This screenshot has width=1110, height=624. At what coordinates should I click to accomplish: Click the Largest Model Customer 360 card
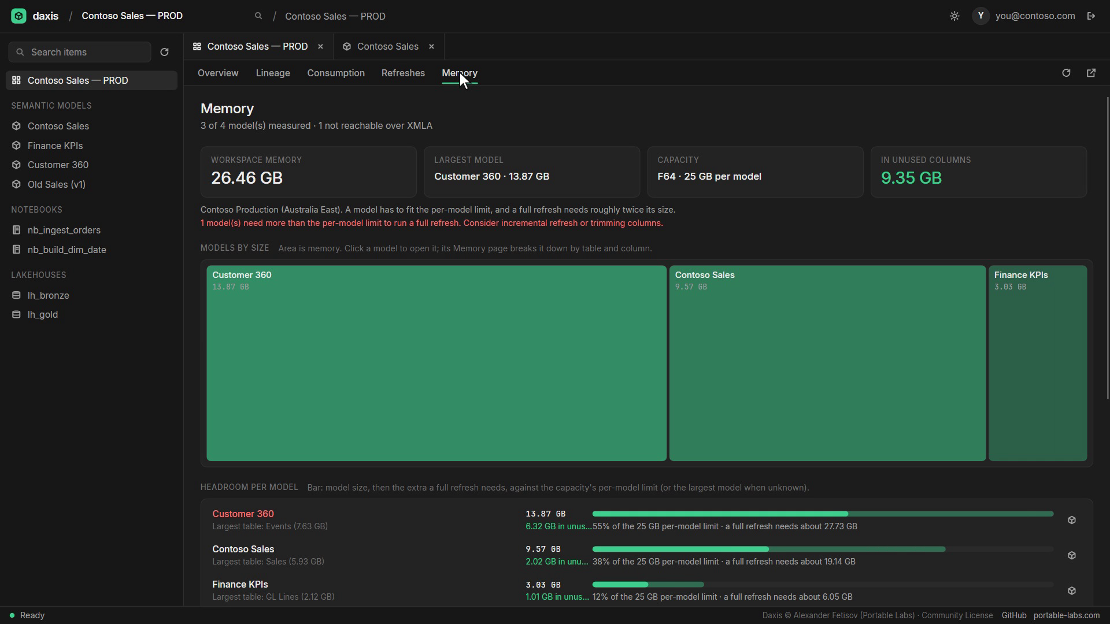(532, 172)
